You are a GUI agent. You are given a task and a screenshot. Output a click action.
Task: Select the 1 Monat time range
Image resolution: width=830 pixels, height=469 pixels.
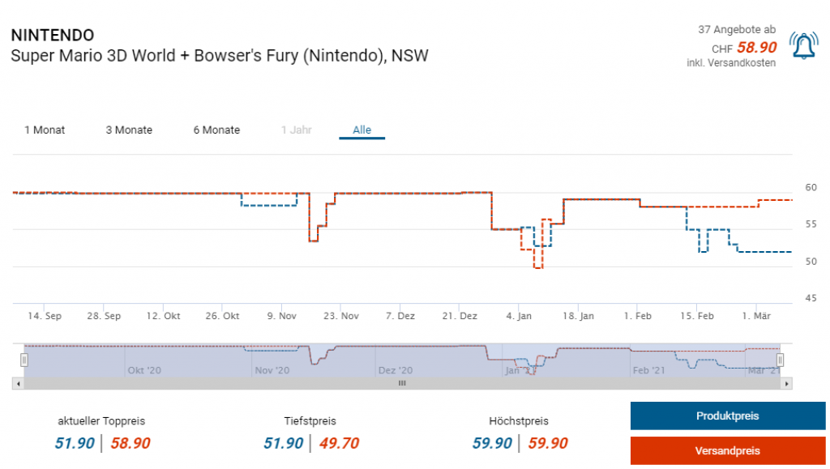tap(45, 130)
